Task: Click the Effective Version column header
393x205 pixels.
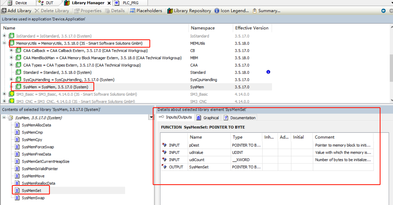Action: tap(252, 28)
